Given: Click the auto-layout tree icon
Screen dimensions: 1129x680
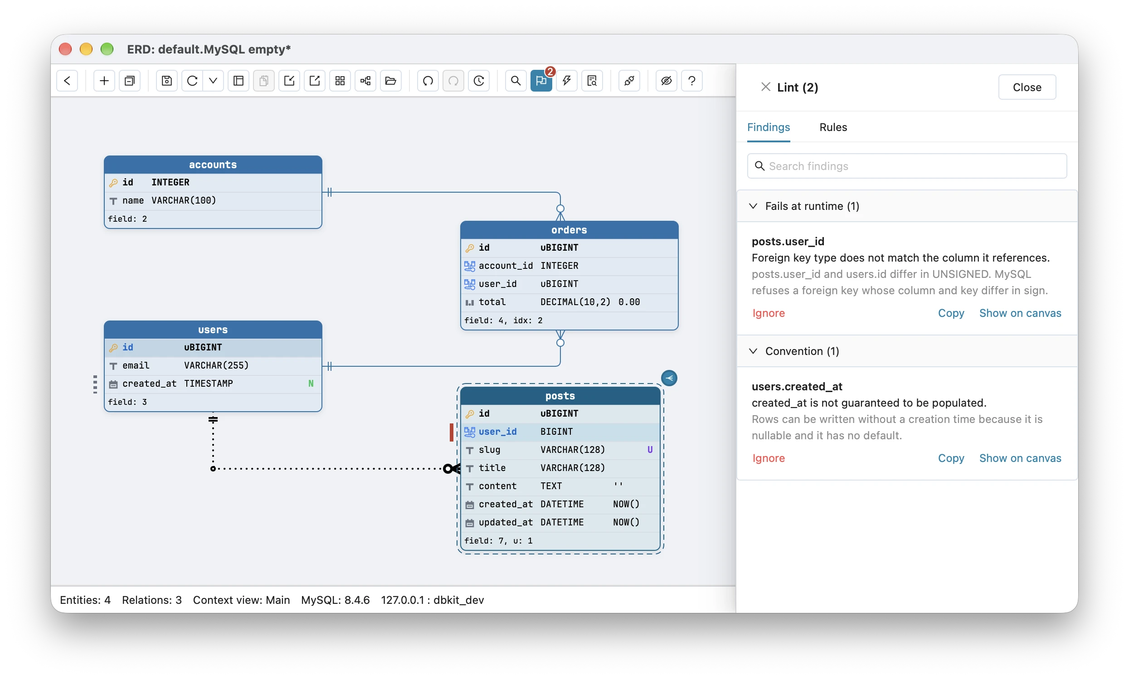Looking at the screenshot, I should (365, 81).
